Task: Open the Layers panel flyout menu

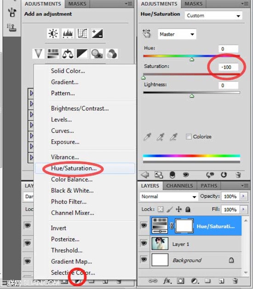Action: point(245,186)
